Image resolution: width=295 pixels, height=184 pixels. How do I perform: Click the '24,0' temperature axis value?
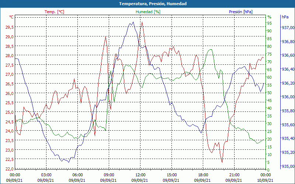[10, 131]
